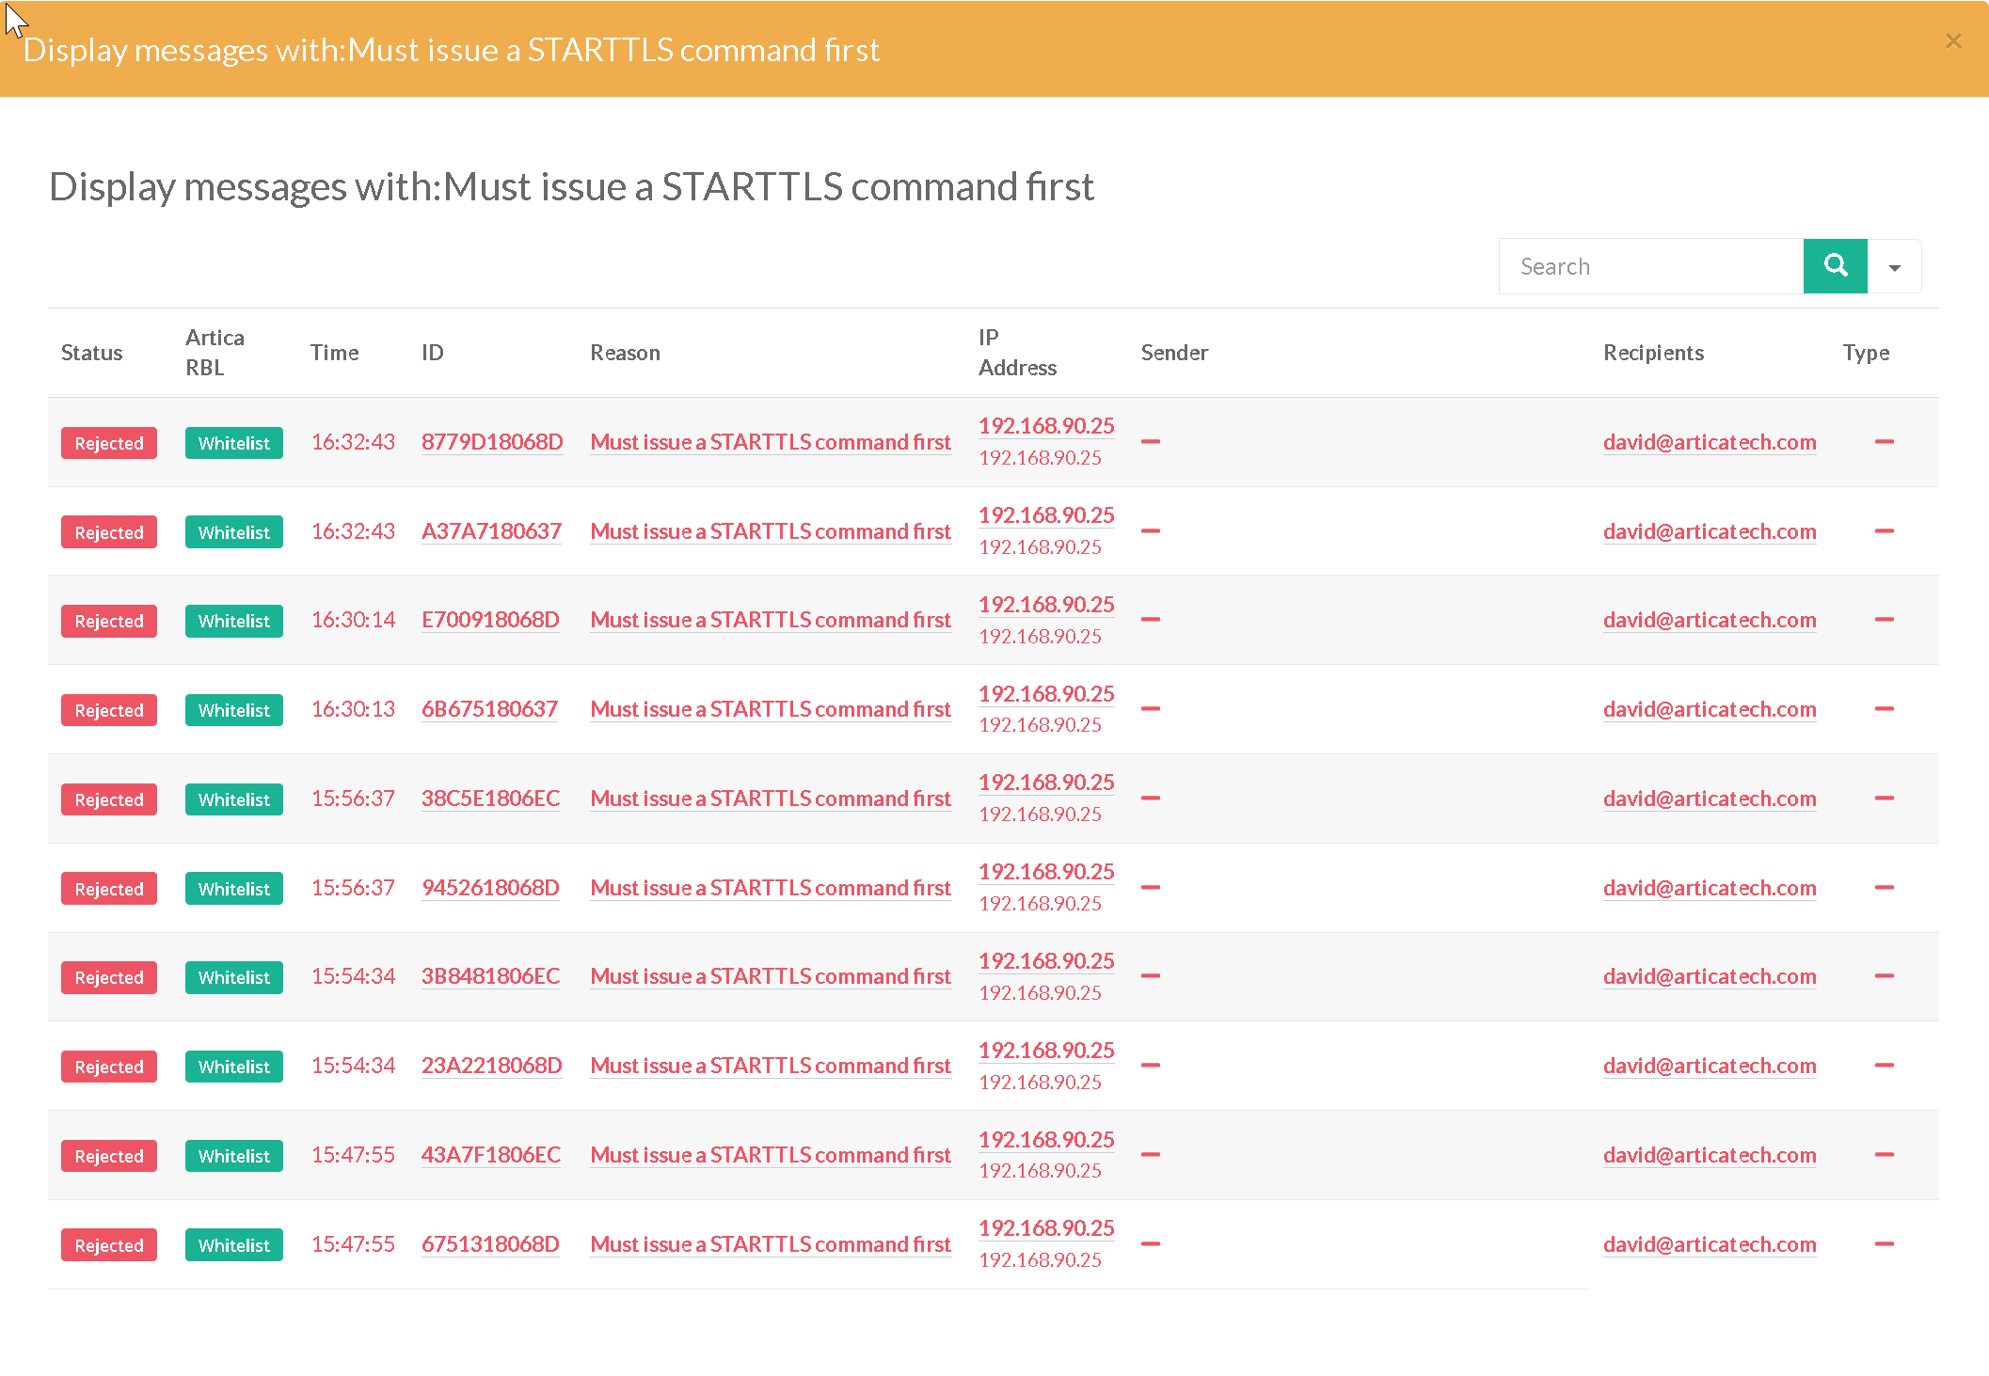The height and width of the screenshot is (1376, 1989).
Task: Click the Recipients column header
Action: coord(1653,353)
